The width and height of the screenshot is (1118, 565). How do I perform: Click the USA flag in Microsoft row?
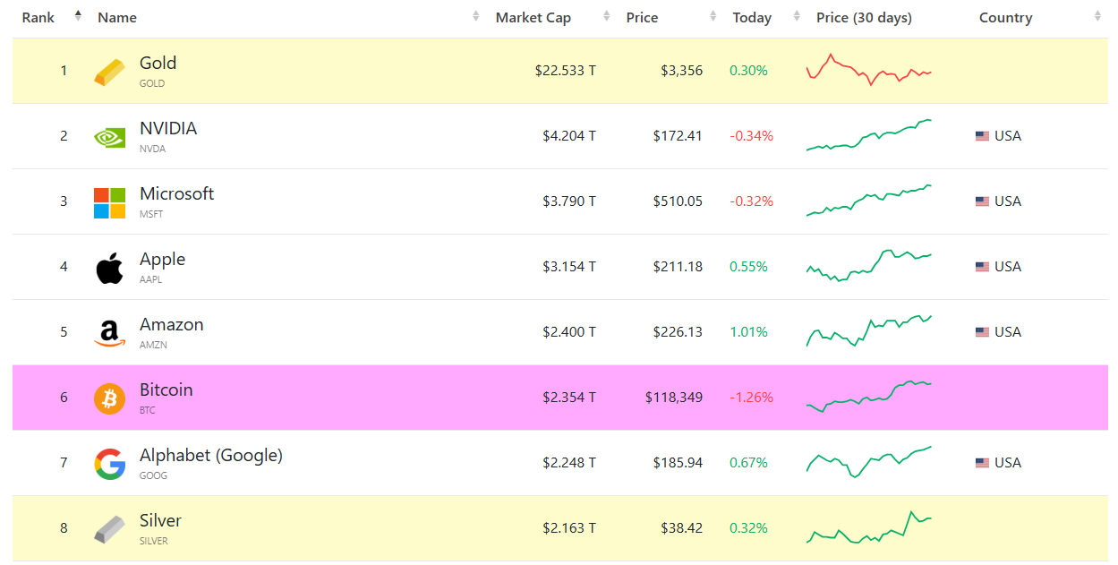pyautogui.click(x=982, y=201)
